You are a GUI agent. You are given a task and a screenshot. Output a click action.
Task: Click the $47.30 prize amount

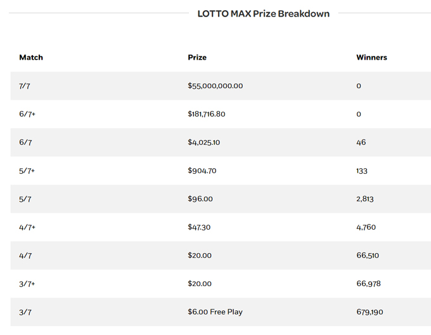tap(199, 227)
